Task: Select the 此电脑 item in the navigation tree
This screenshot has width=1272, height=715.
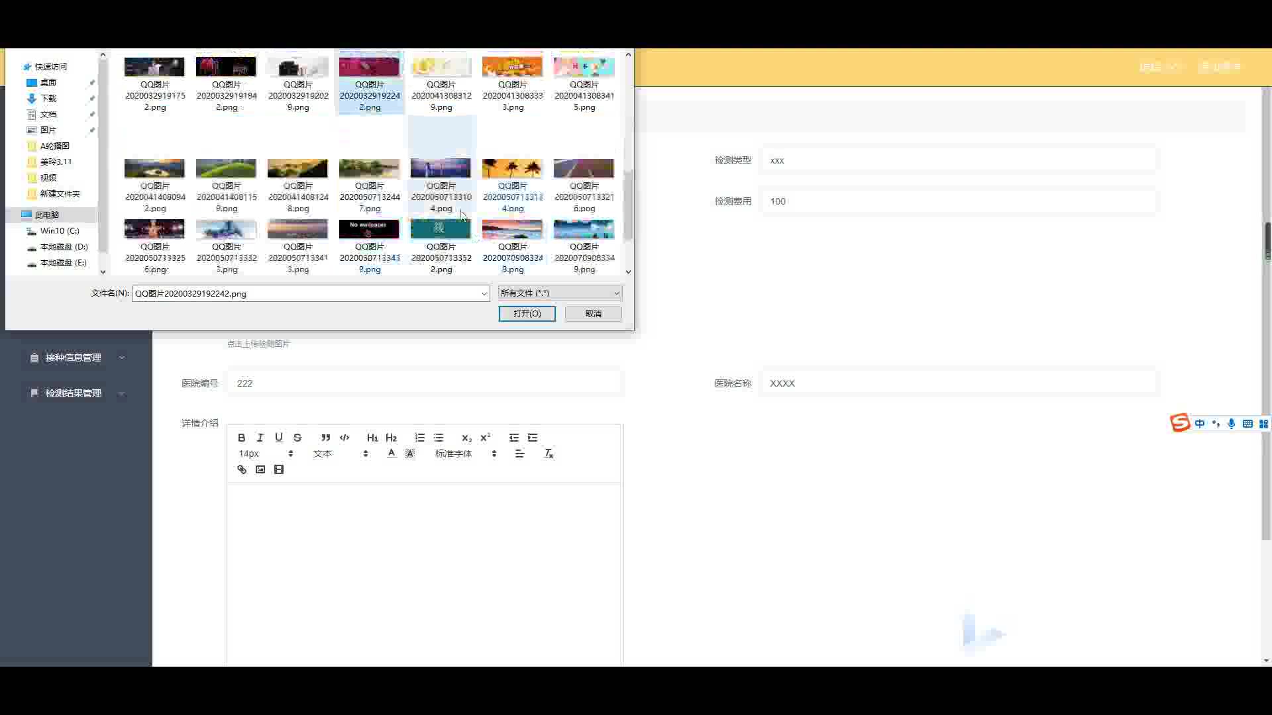Action: [x=46, y=215]
